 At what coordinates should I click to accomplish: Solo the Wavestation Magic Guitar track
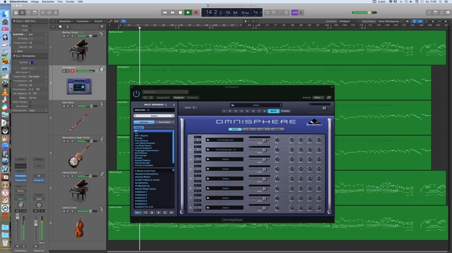pos(68,141)
